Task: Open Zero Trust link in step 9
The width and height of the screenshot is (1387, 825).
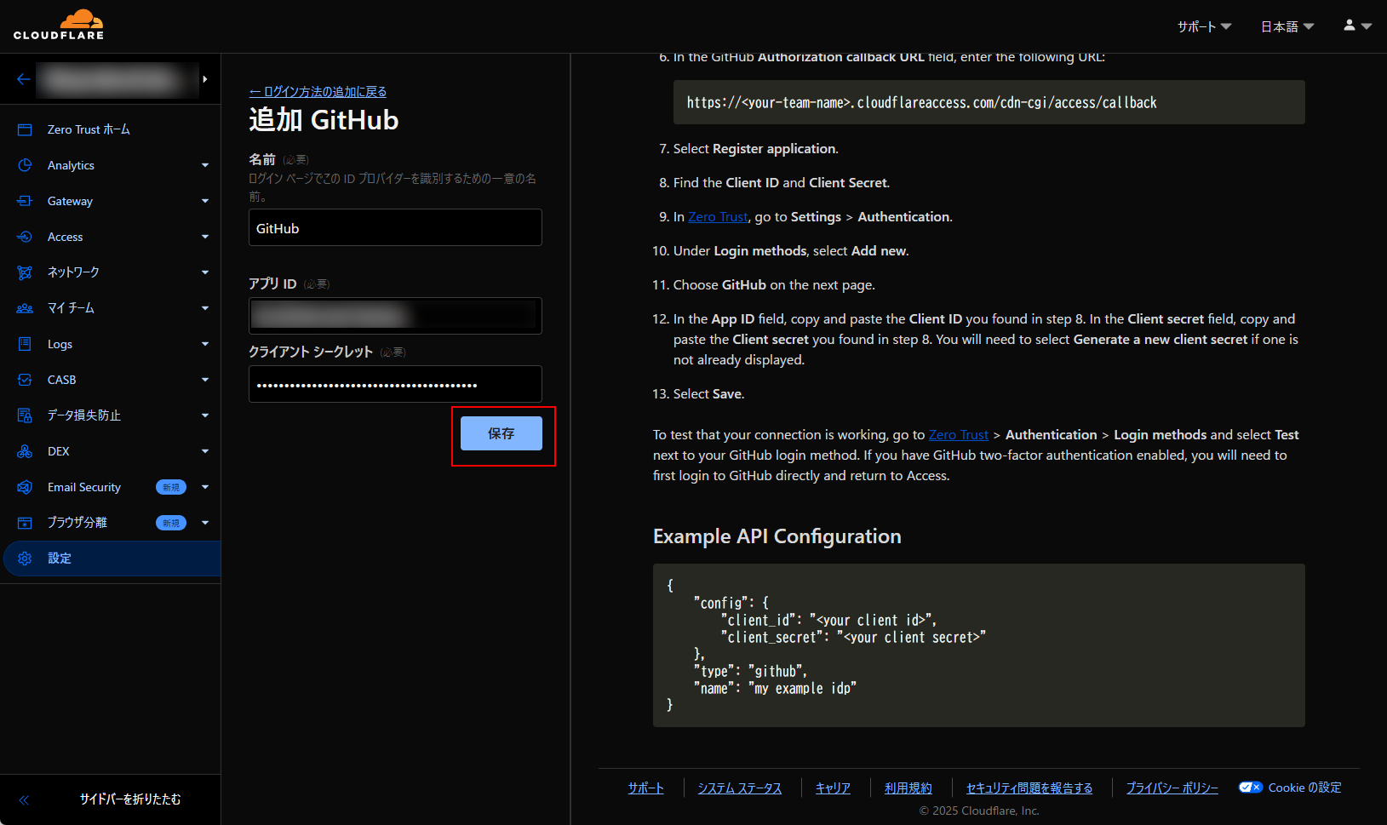Action: (718, 216)
